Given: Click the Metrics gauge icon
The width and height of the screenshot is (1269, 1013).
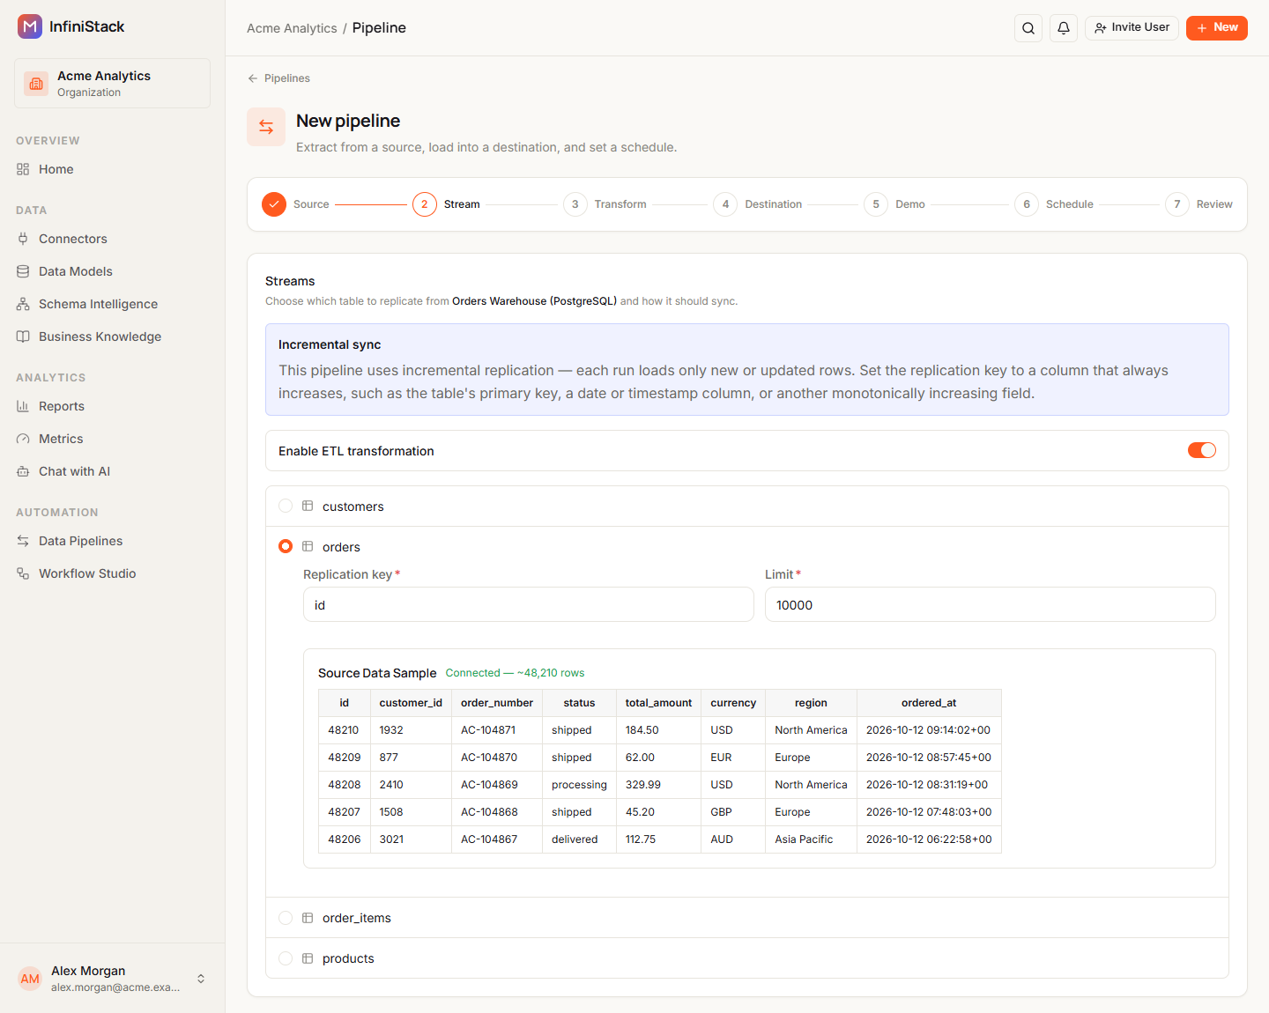Looking at the screenshot, I should (x=23, y=439).
